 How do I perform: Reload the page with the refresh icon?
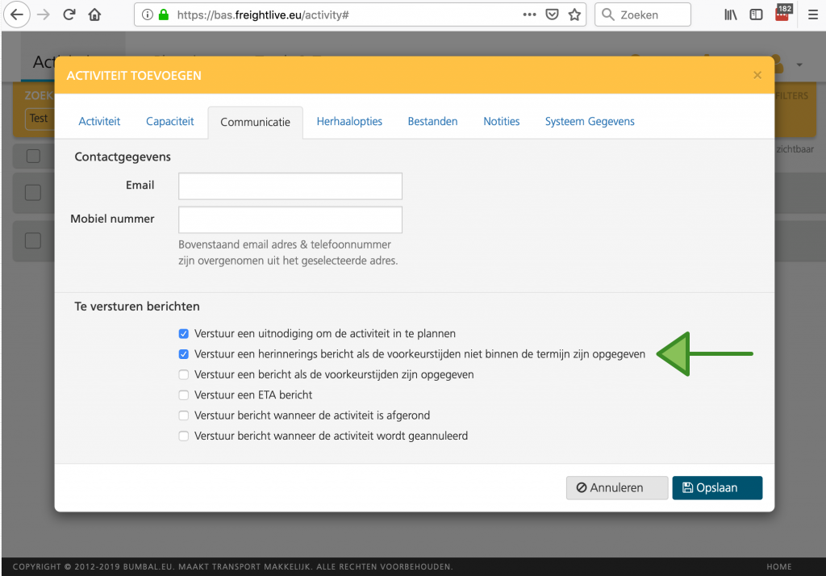69,15
